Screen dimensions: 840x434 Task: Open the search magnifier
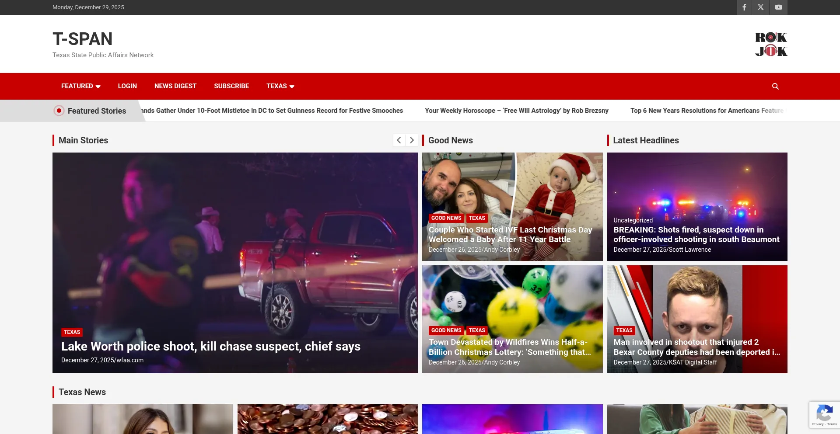pyautogui.click(x=775, y=86)
